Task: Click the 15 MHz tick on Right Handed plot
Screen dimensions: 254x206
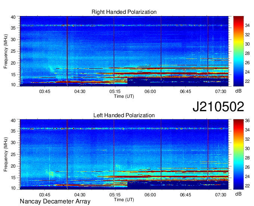Action: point(13,75)
